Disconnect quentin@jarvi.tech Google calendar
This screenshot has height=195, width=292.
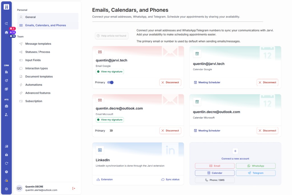pos(267,82)
